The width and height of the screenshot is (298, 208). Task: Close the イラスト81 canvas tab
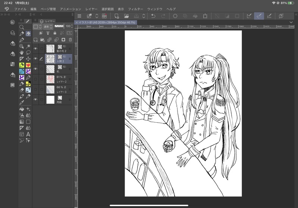click(76, 22)
